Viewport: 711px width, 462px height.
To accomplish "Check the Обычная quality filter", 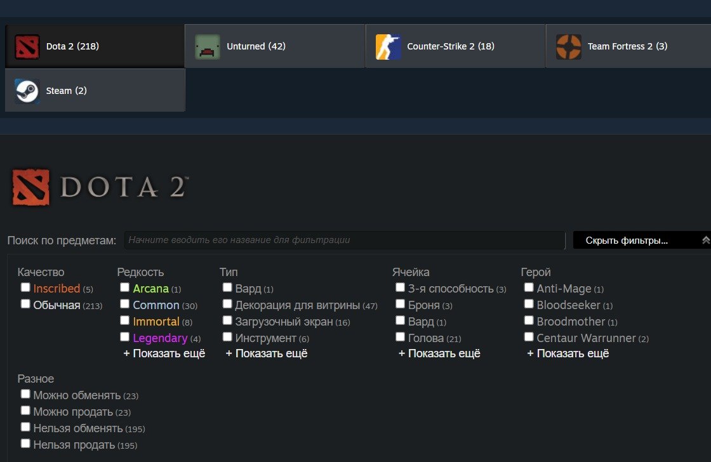I will (x=25, y=304).
